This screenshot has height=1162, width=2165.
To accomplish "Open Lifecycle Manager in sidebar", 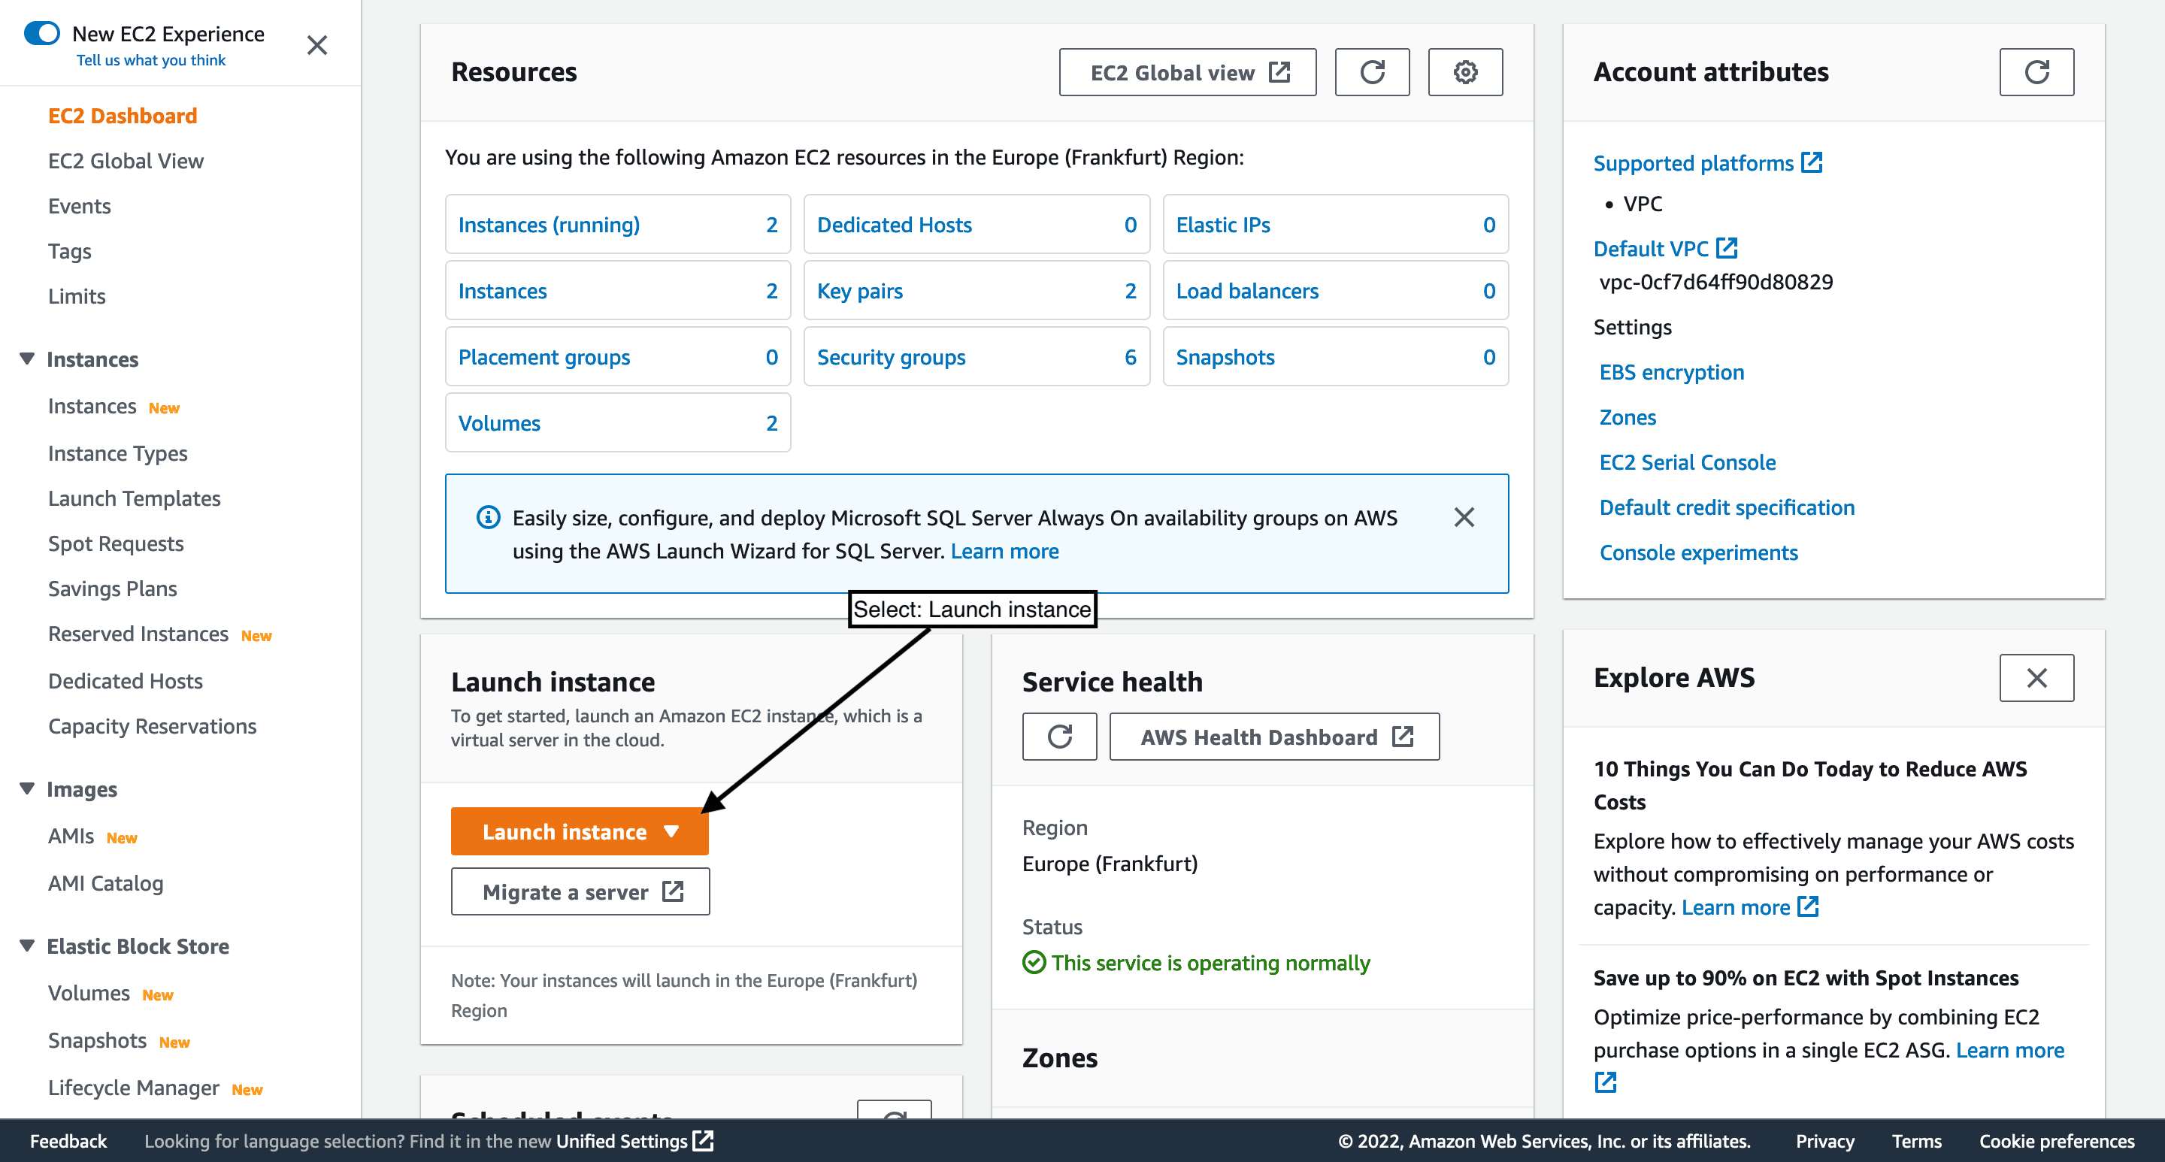I will (x=134, y=1088).
